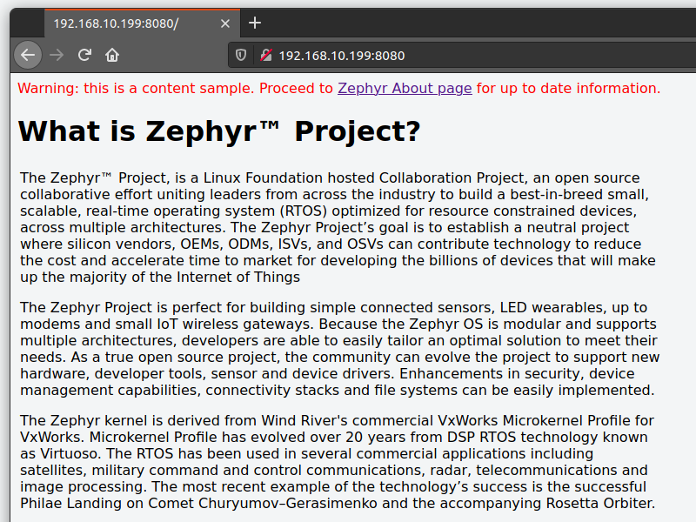The image size is (696, 522).
Task: Click the "What is Zephyr™ Project?" heading
Action: (219, 131)
